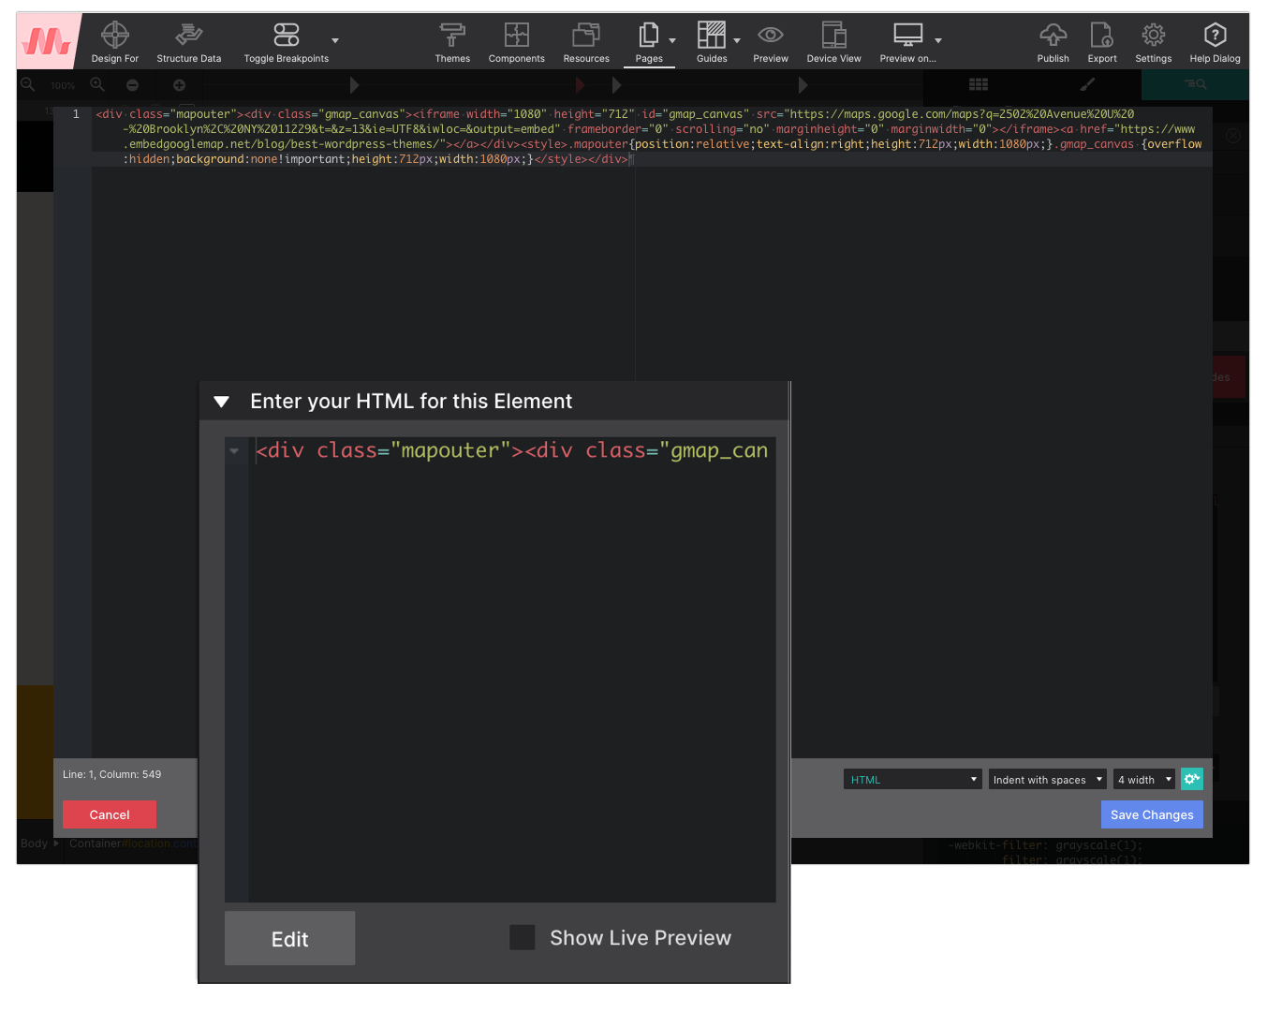Viewport: 1267px width, 1012px height.
Task: Toggle Breakpoints switch icon
Action: pyautogui.click(x=287, y=35)
